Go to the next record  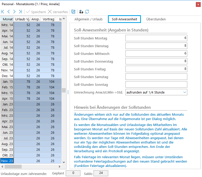point(14,12)
